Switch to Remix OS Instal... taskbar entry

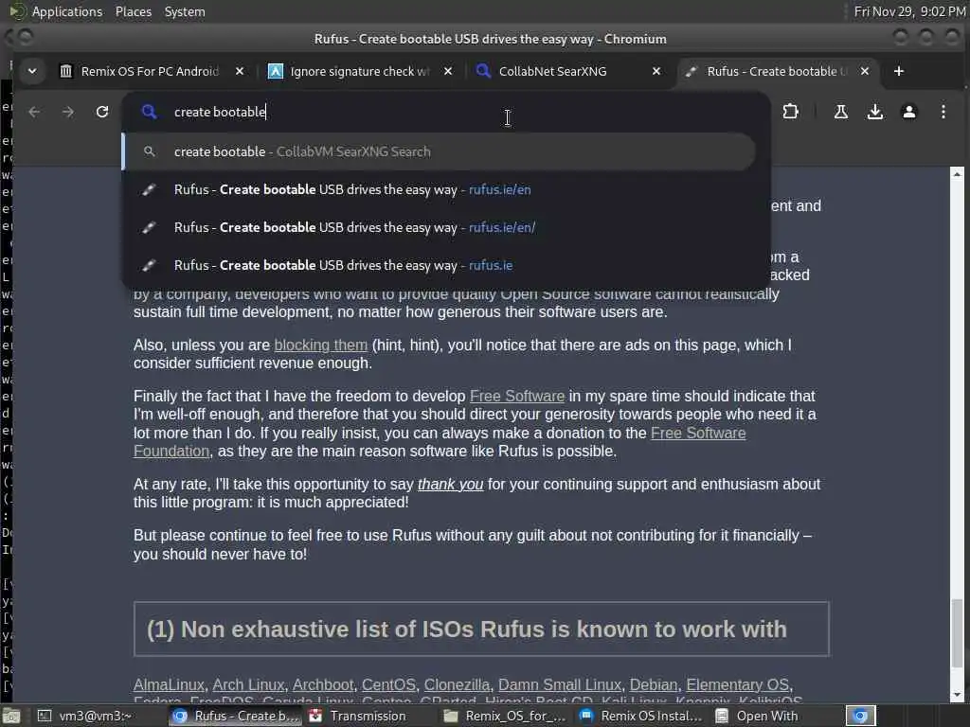coord(641,716)
